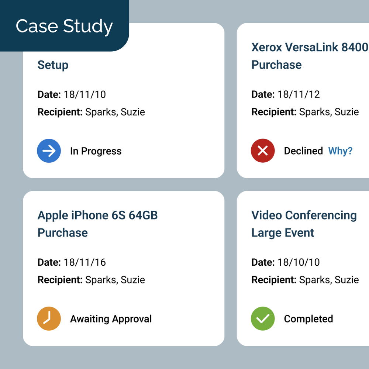
Task: Open the Xerox VersaLink 8400 Purchase title
Action: pos(309,56)
